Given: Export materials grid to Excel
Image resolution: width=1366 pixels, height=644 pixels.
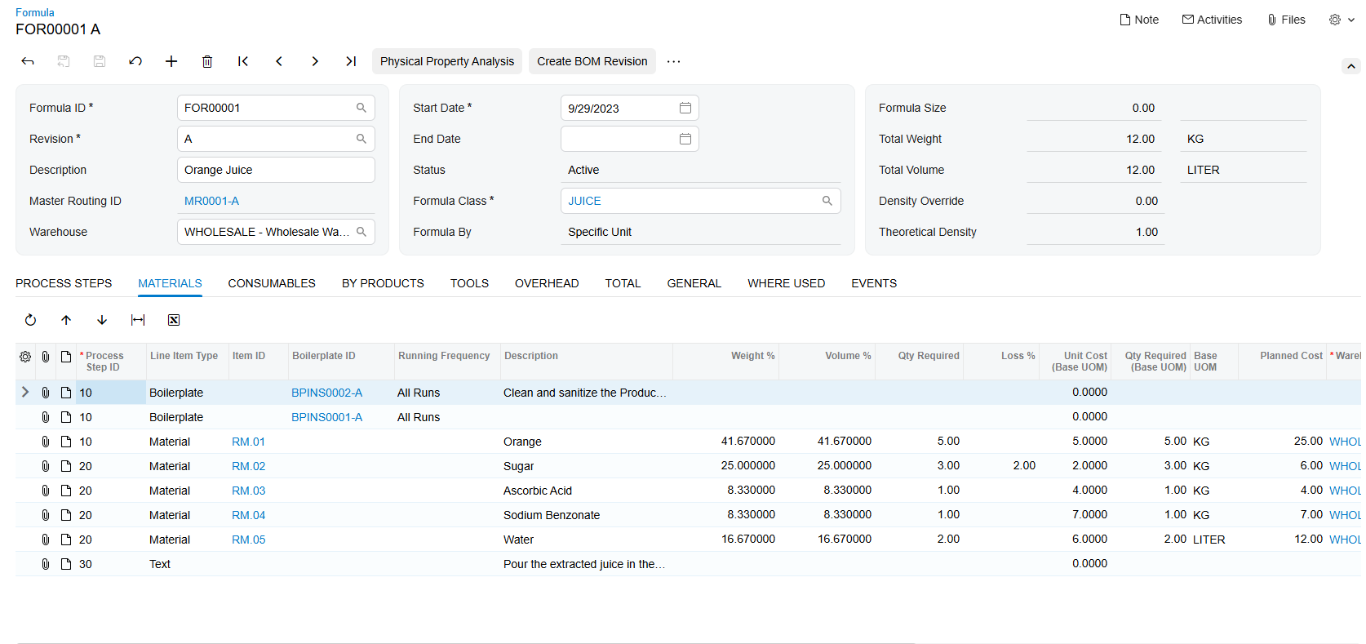Looking at the screenshot, I should 174,320.
